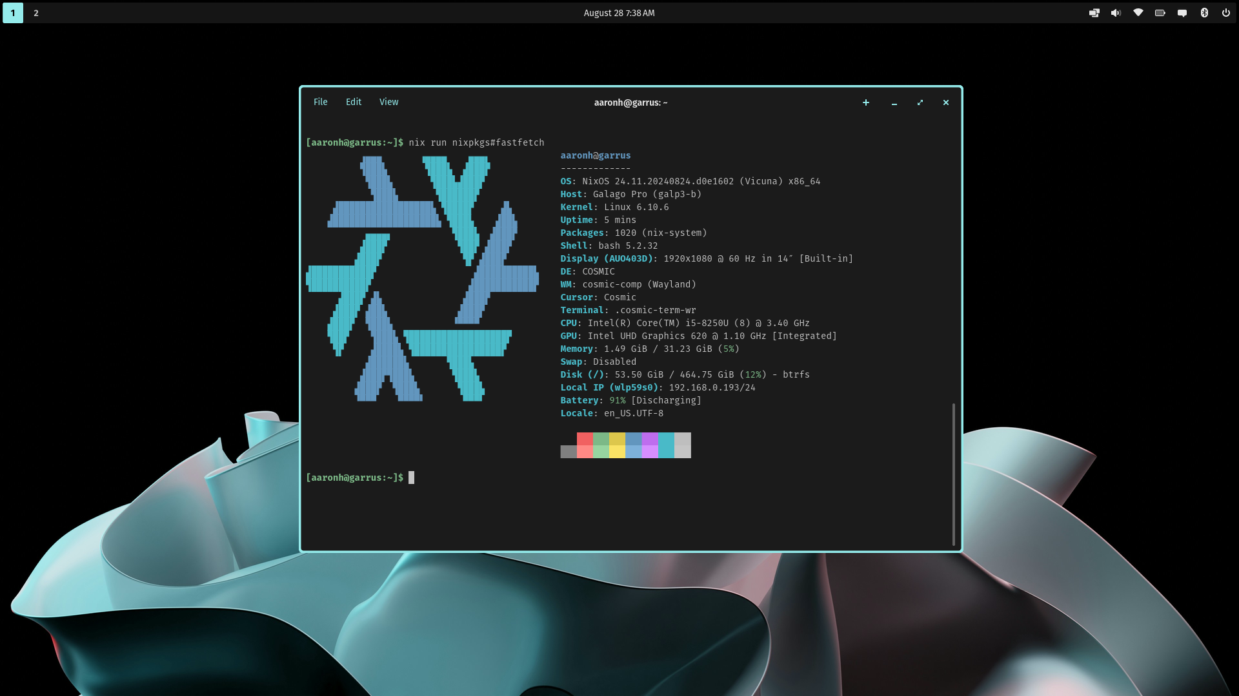This screenshot has height=696, width=1239.
Task: Open the date and time applet
Action: [619, 13]
